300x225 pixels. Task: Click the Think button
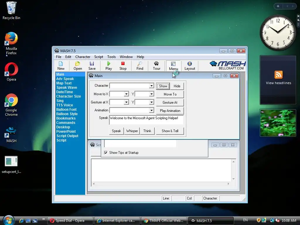coord(147,131)
